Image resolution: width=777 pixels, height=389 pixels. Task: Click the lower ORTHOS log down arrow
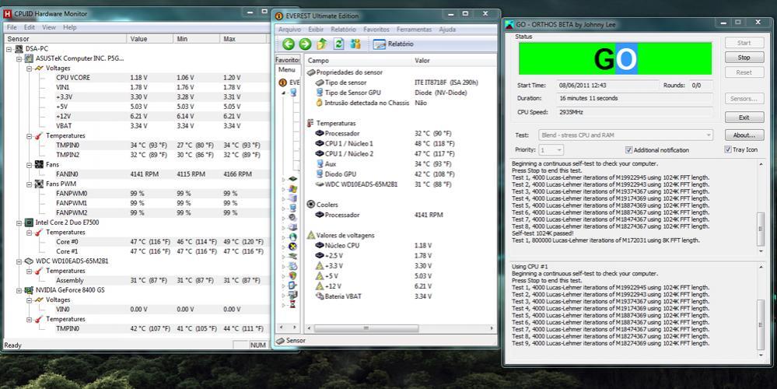coord(761,356)
